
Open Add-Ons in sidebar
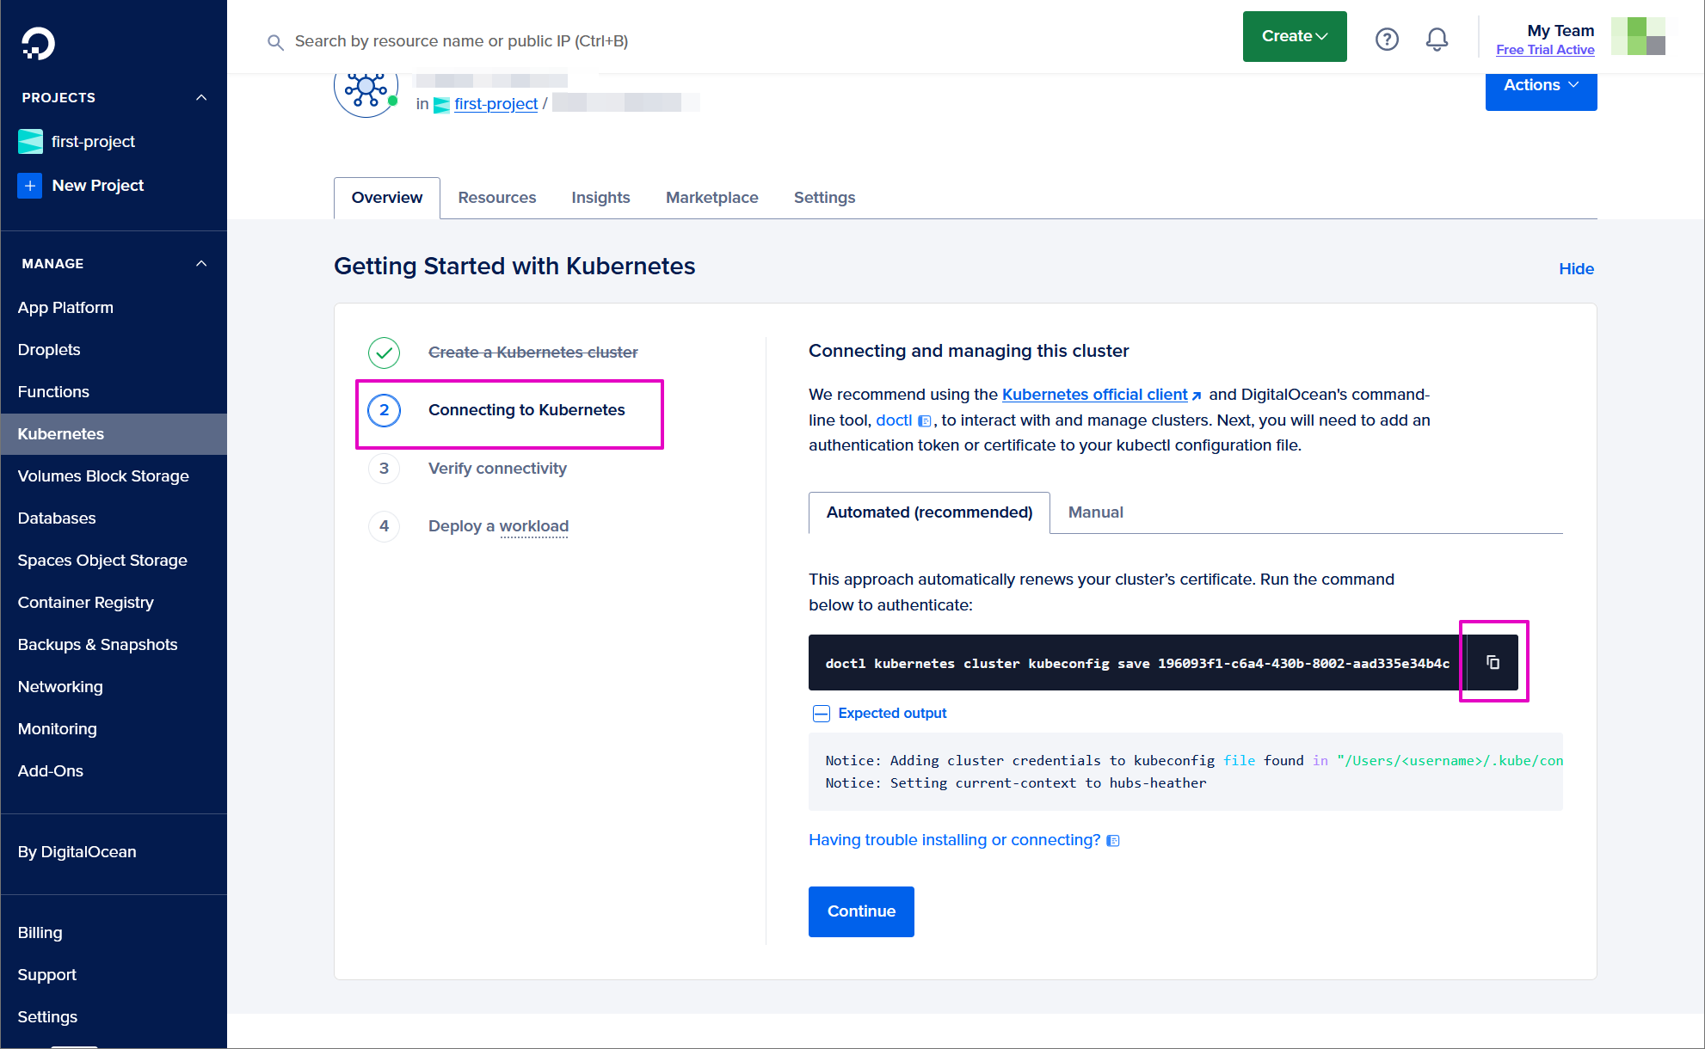click(51, 771)
